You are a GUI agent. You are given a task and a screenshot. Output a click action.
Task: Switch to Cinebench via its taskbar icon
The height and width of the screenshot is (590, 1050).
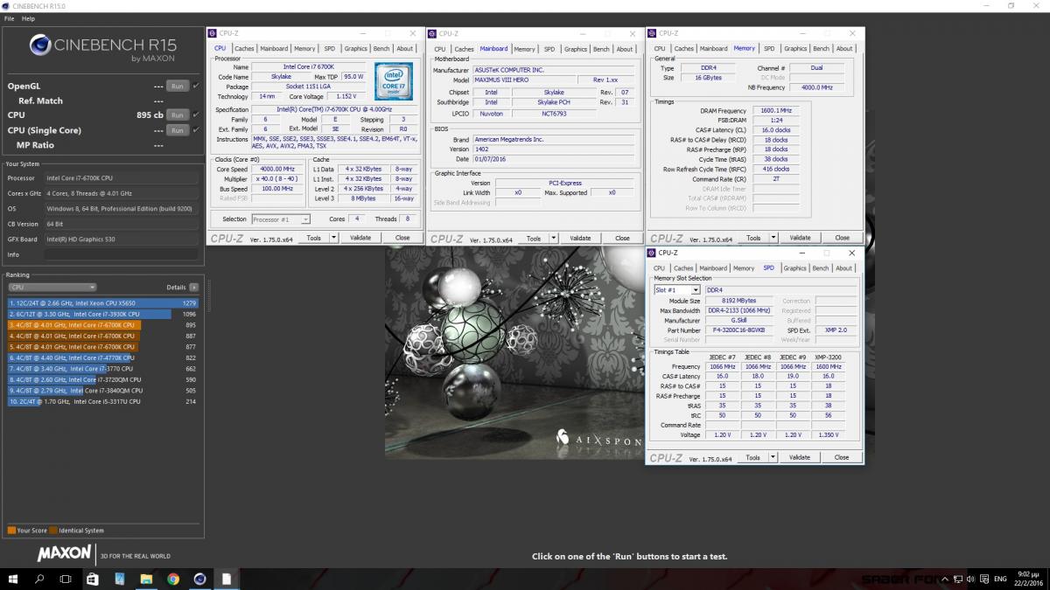coord(199,579)
